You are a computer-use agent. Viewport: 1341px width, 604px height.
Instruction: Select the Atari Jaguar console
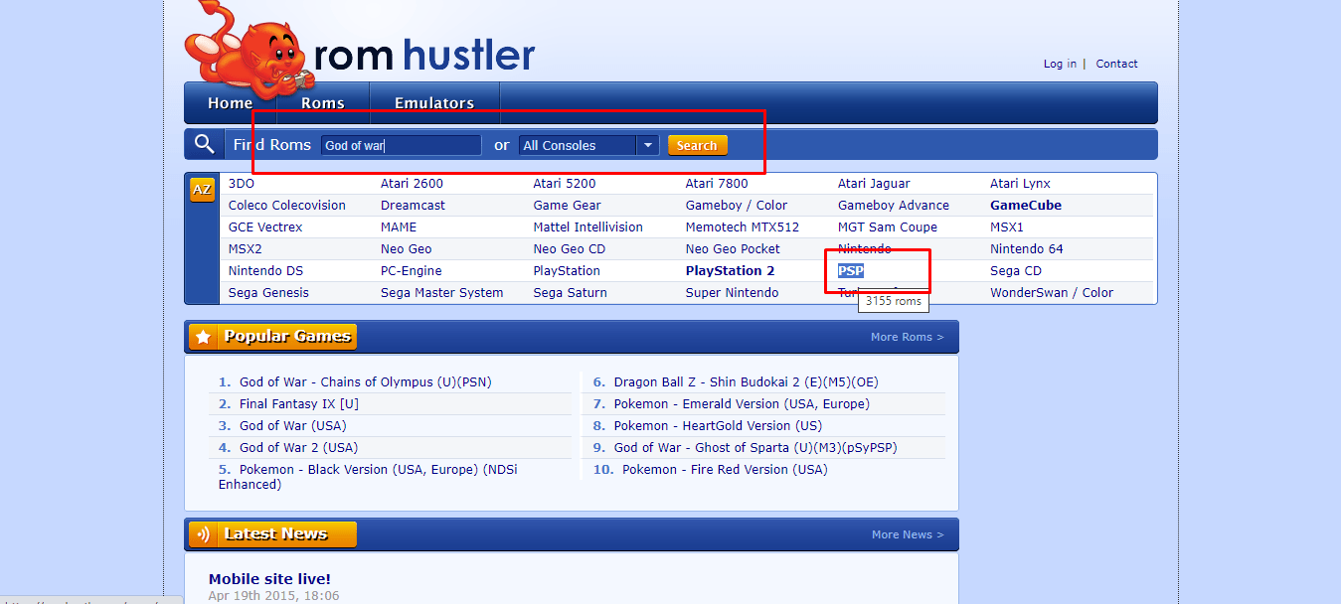(x=874, y=184)
